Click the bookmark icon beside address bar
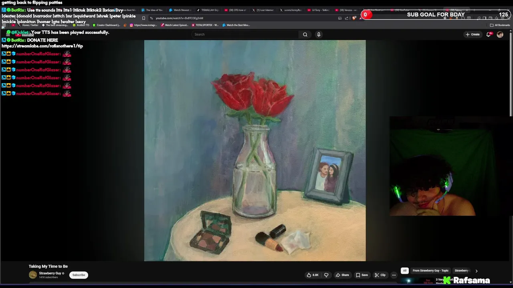The width and height of the screenshot is (513, 288). [143, 18]
